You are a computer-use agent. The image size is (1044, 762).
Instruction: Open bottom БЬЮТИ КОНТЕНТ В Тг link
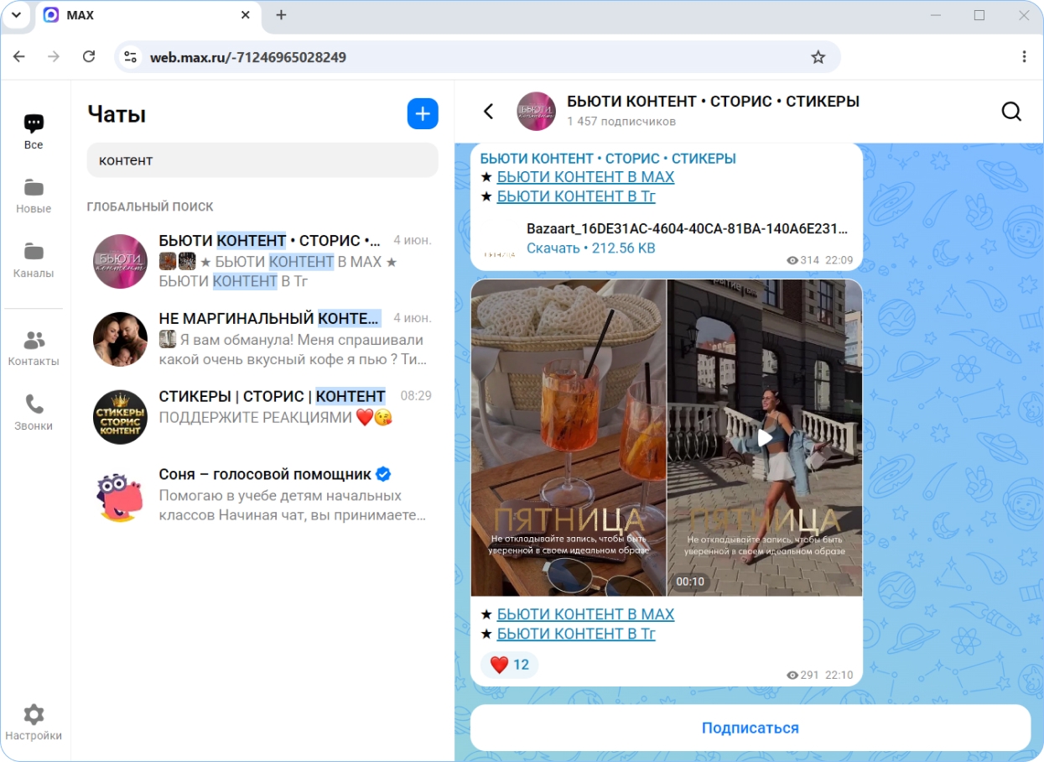576,634
